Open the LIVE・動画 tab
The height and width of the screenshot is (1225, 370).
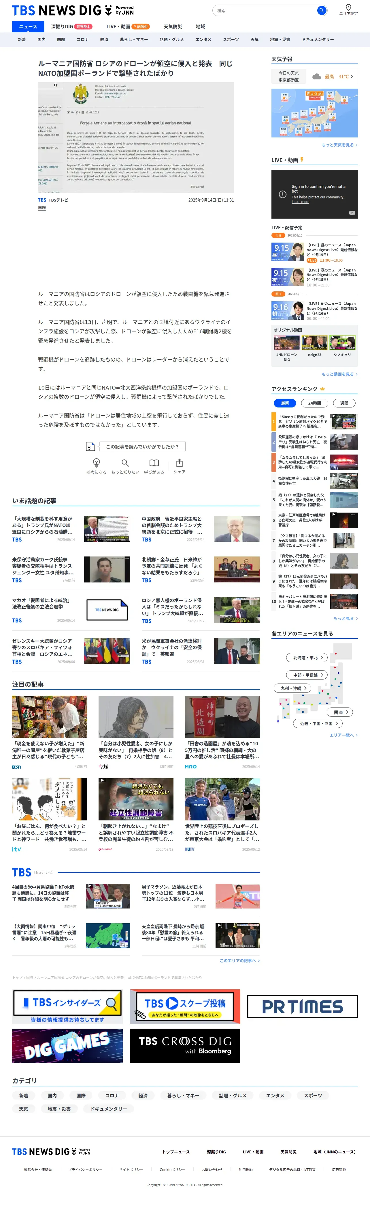click(128, 27)
